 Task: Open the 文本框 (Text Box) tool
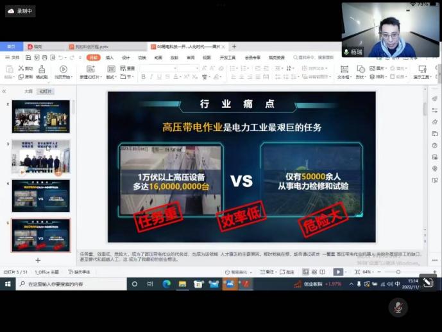click(x=344, y=72)
